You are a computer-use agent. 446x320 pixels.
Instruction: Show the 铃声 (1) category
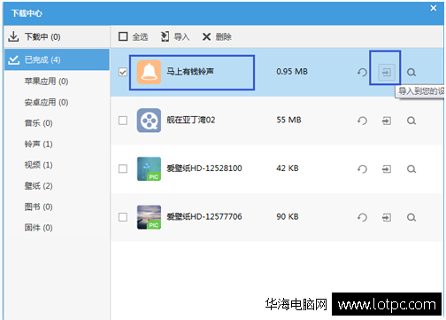(38, 144)
